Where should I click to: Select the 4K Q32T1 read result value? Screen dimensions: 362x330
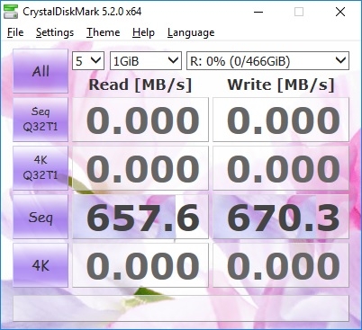pyautogui.click(x=140, y=168)
